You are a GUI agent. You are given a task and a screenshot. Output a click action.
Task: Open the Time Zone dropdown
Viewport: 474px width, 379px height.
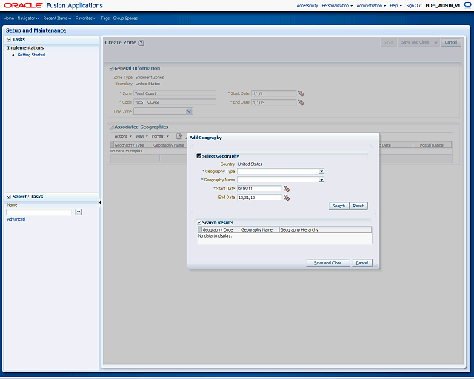190,112
